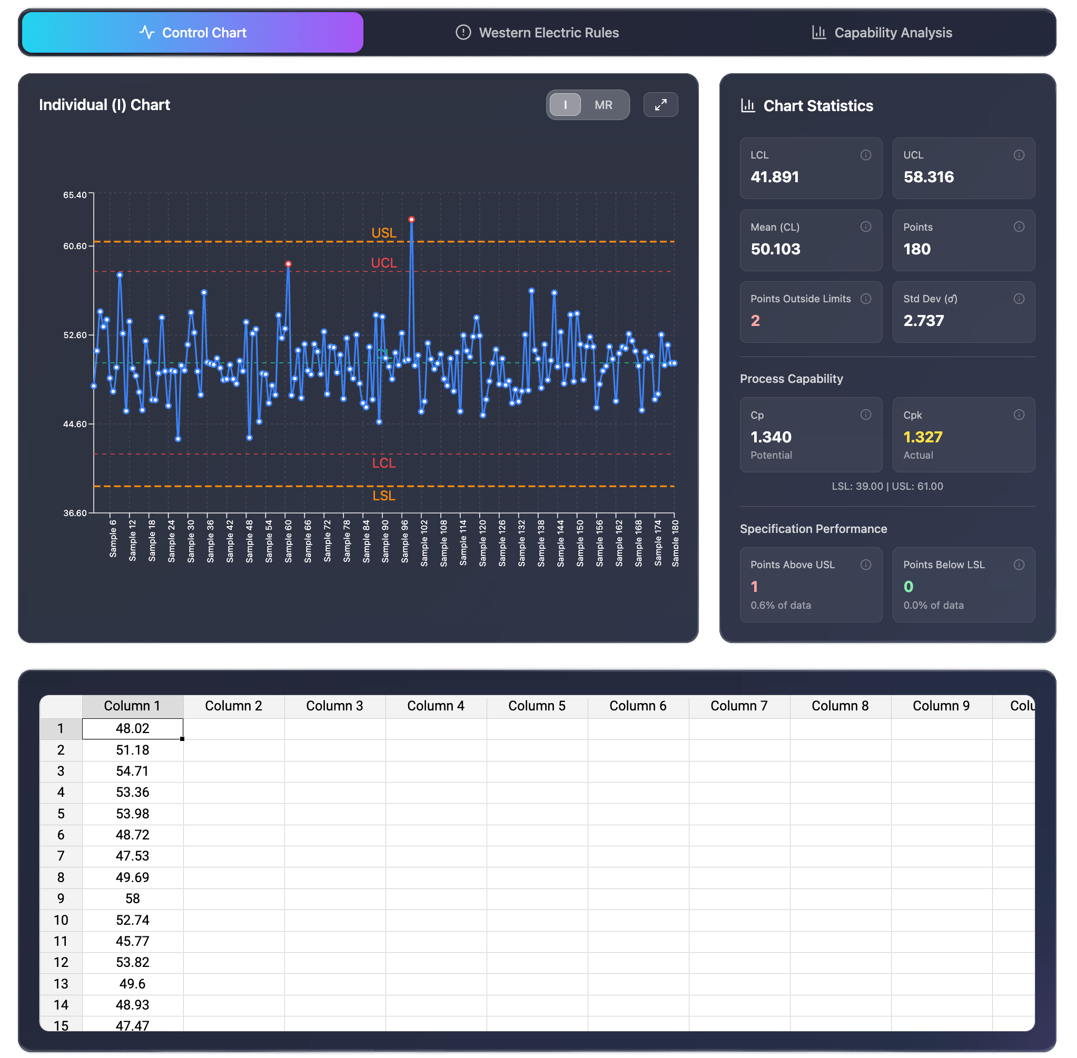This screenshot has width=1077, height=1058.
Task: Click info icon on UCL card
Action: [x=1018, y=155]
